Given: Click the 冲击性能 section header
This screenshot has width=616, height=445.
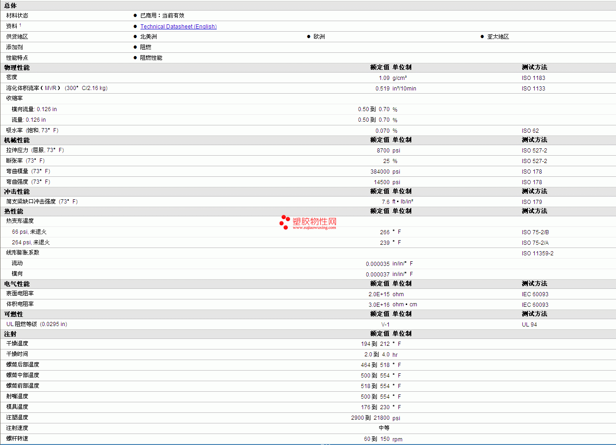Looking at the screenshot, I should point(17,192).
